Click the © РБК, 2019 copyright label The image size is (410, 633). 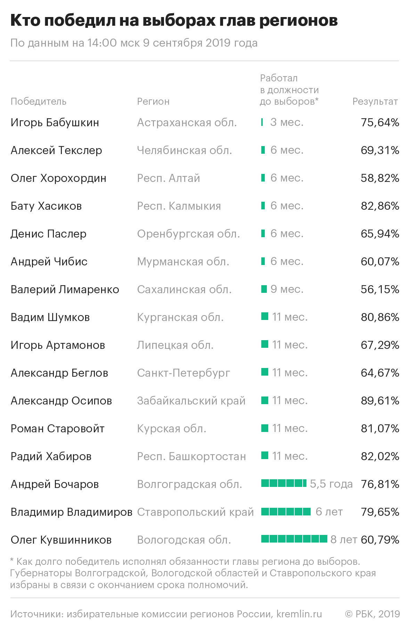(372, 614)
